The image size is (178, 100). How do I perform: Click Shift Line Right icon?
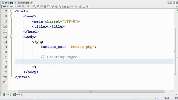[x=68, y=6]
